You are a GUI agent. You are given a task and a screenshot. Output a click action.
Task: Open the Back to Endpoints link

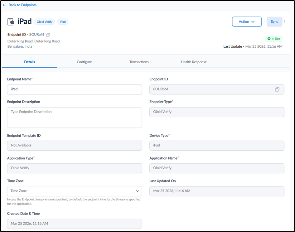tap(22, 5)
